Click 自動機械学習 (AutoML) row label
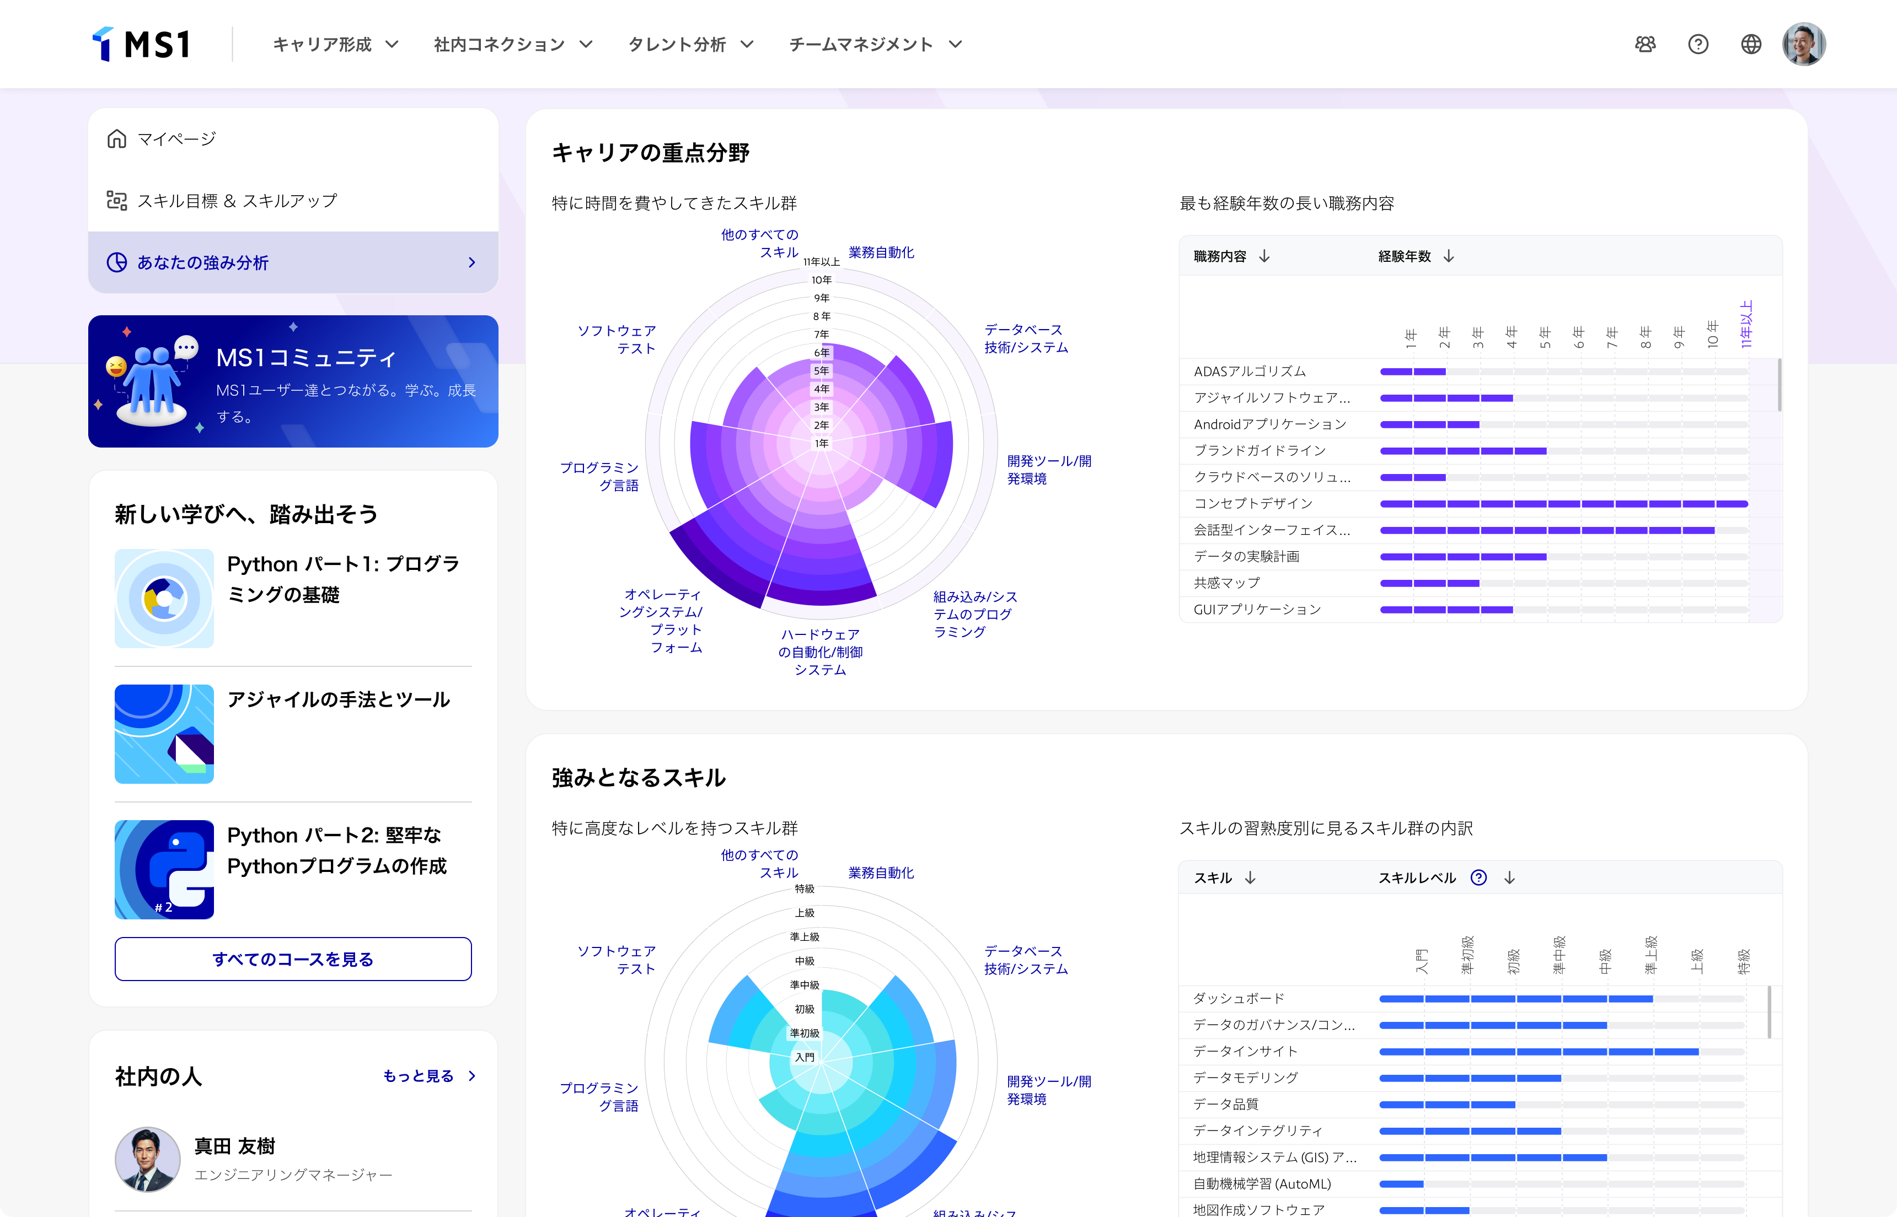This screenshot has width=1897, height=1217. tap(1262, 1184)
